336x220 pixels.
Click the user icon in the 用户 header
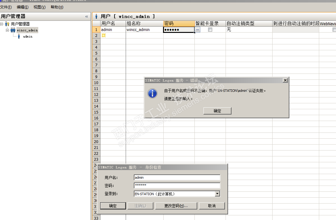(96, 16)
